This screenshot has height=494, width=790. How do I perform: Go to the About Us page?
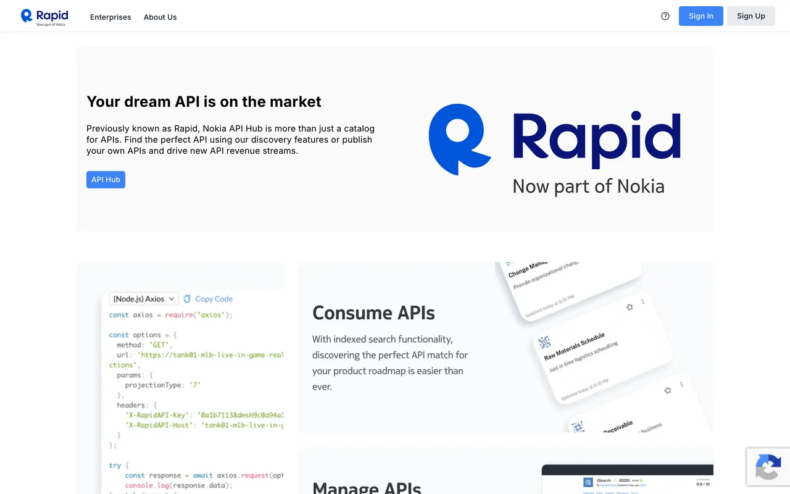pos(160,17)
